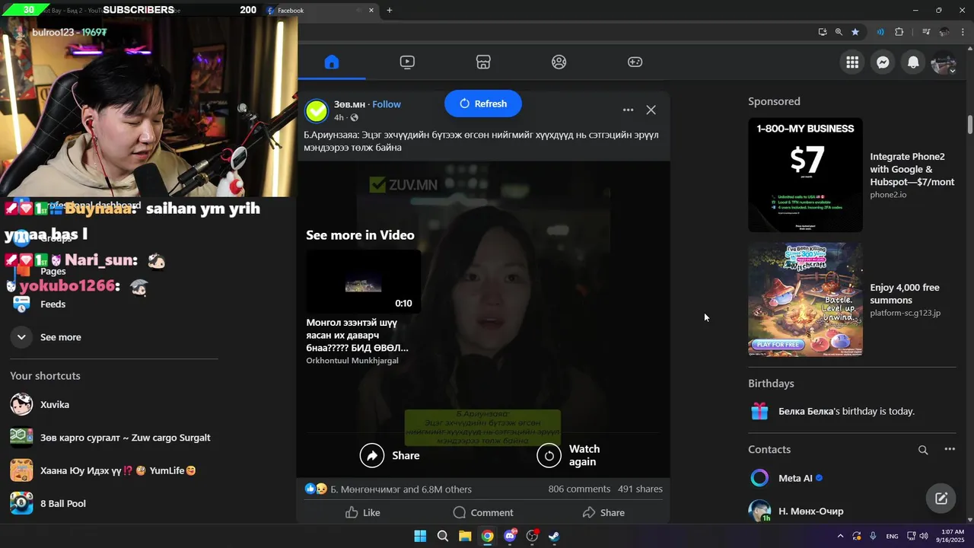The width and height of the screenshot is (974, 548).
Task: Open OBS Studio from the taskbar
Action: coord(532,536)
